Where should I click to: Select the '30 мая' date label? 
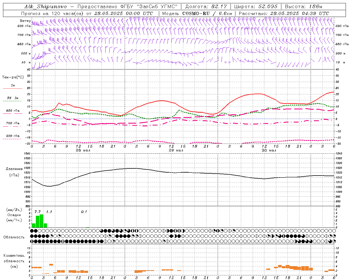[x=269, y=150]
